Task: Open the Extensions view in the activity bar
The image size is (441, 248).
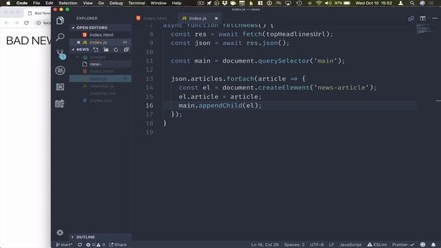Action: (x=60, y=87)
